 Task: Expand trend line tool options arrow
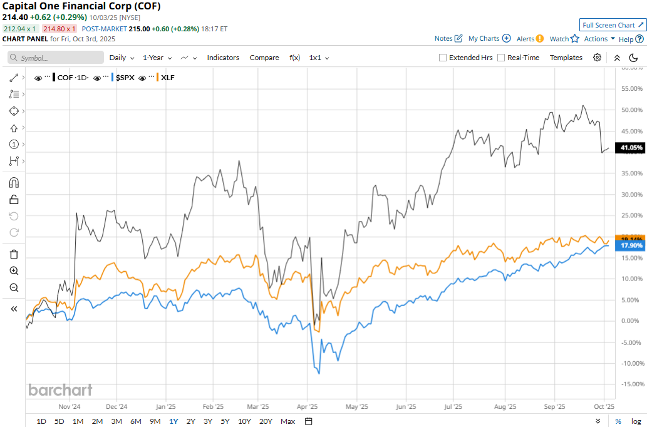pos(24,78)
